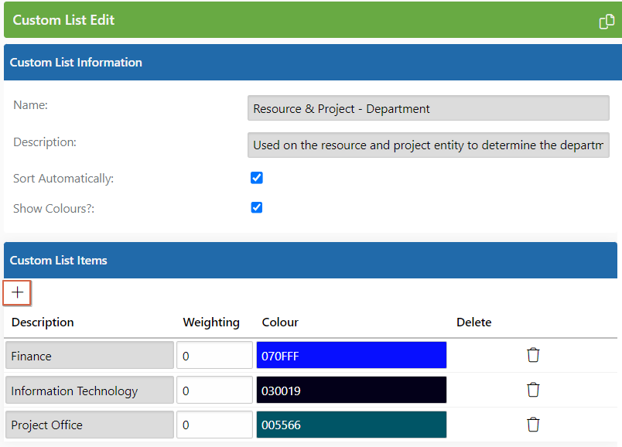Click the Custom List Information section header
The width and height of the screenshot is (622, 447).
pos(313,63)
